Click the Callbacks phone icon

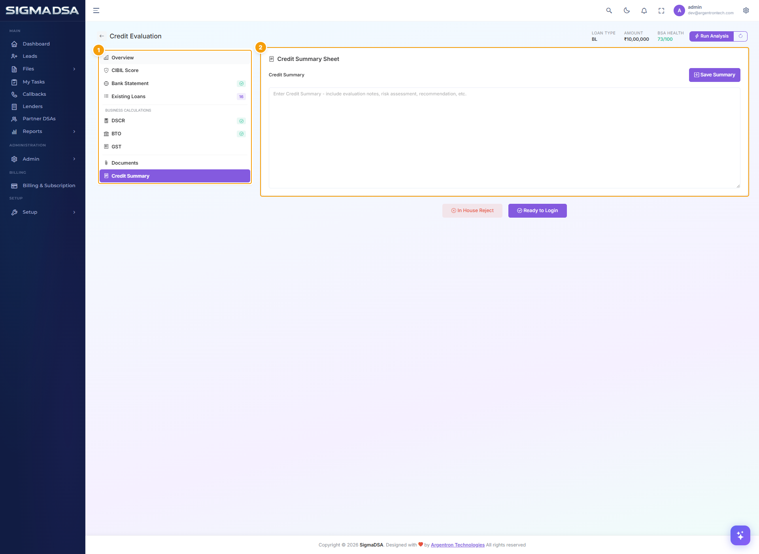(x=14, y=95)
